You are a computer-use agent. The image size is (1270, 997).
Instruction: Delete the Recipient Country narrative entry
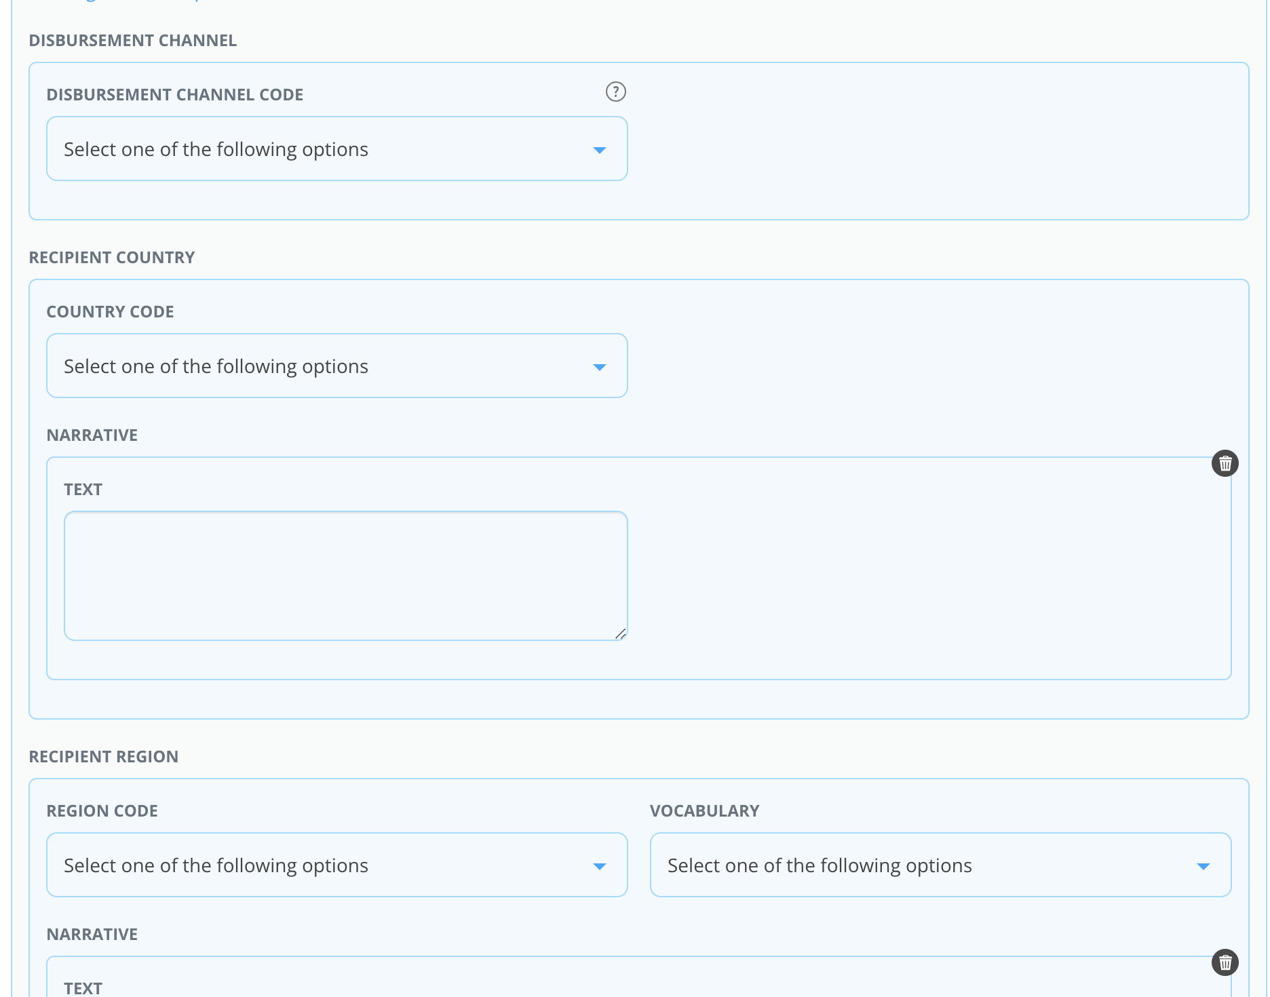click(1225, 463)
